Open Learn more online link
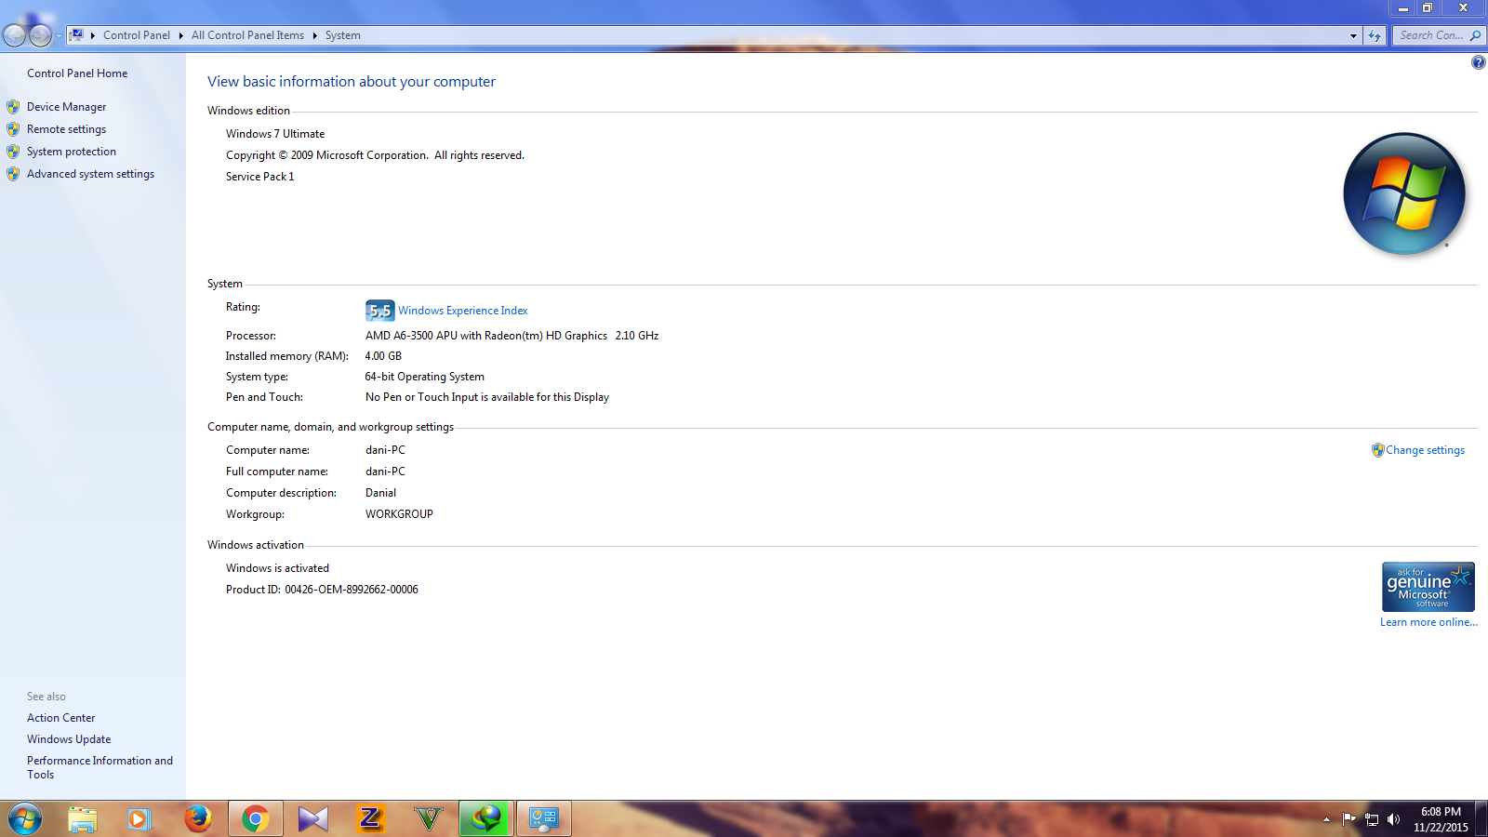This screenshot has width=1488, height=837. (1428, 622)
